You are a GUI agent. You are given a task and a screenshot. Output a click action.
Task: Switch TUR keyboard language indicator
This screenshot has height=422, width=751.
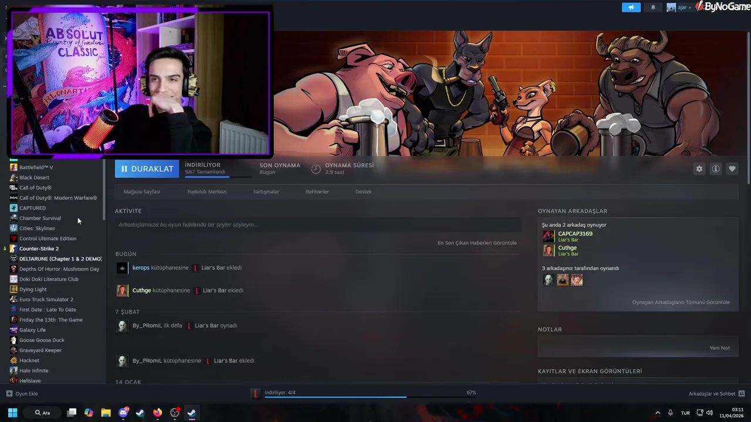pyautogui.click(x=685, y=413)
